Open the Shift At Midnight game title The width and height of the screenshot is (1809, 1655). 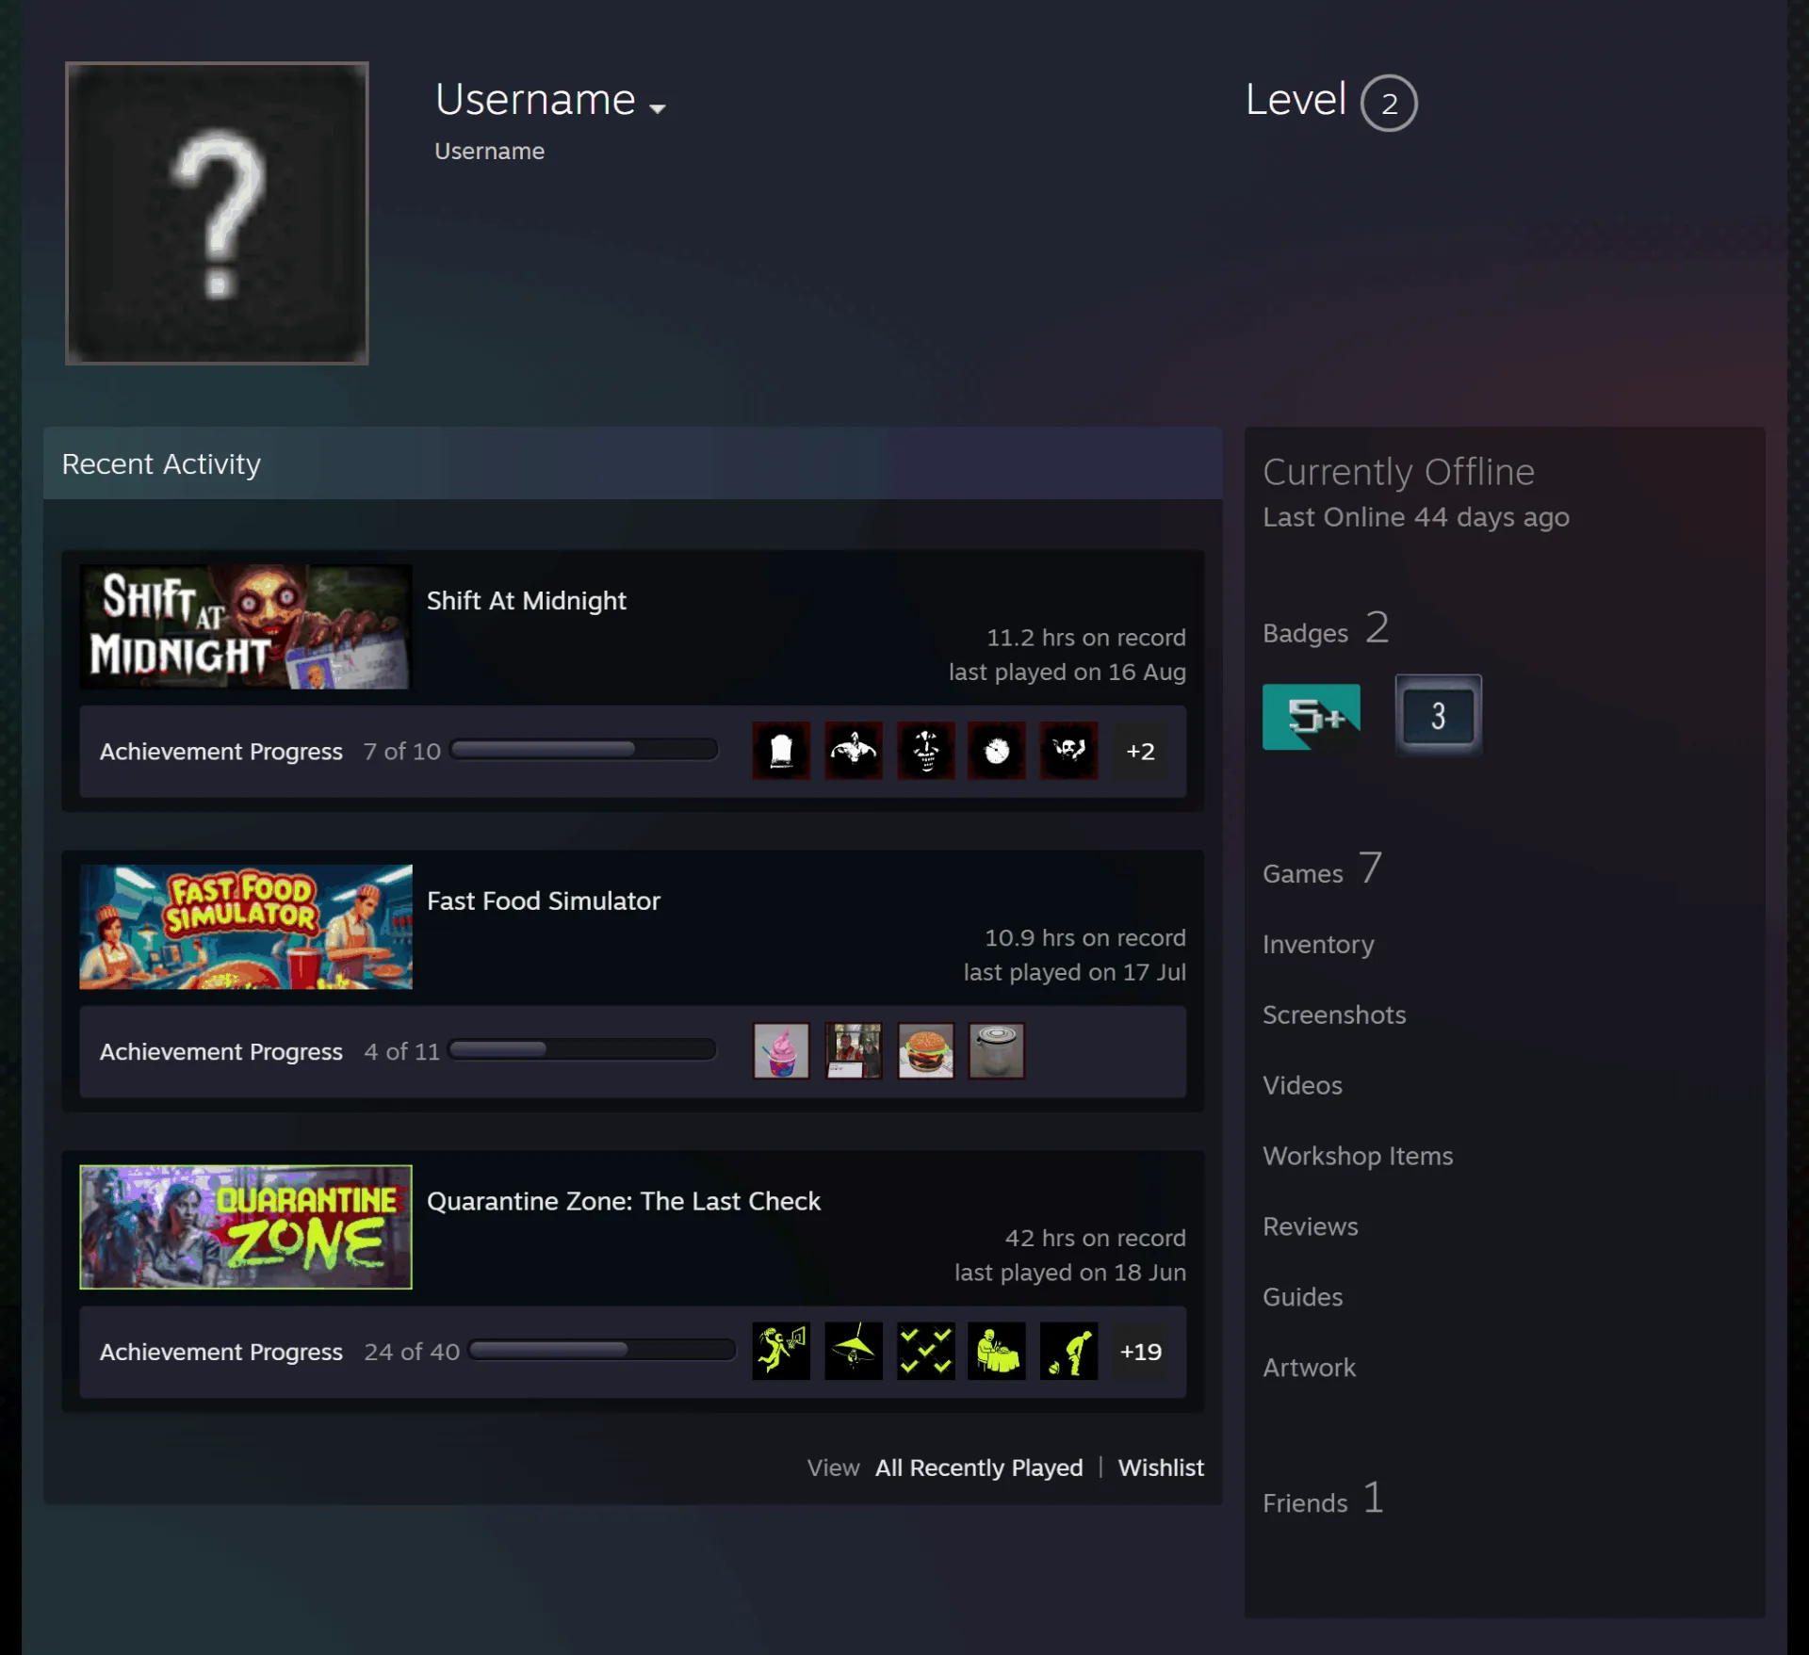(x=526, y=601)
